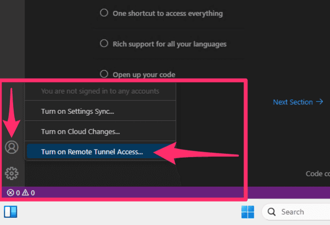Open the Manage gear icon
Image resolution: width=330 pixels, height=225 pixels.
[x=12, y=174]
